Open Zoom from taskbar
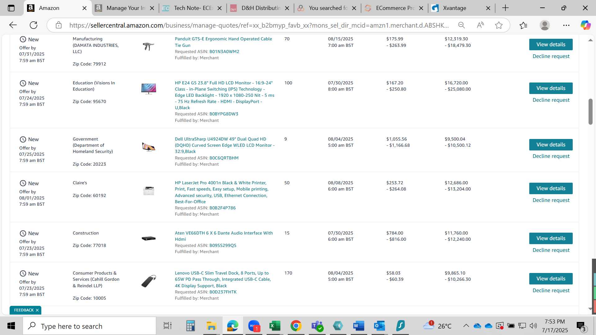Screen dimensions: 596x335 (254, 326)
